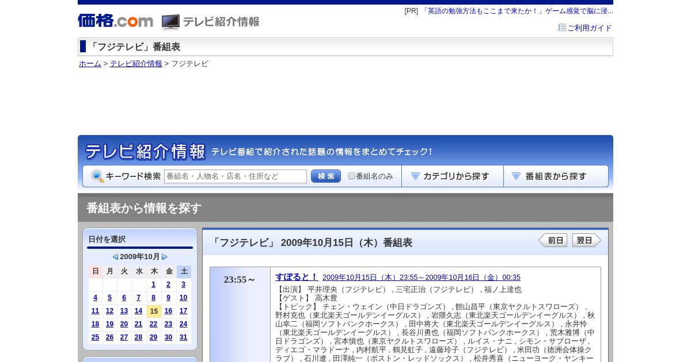Screen dimensions: 691x362
Task: Select October 28 in the calendar
Action: point(139,337)
